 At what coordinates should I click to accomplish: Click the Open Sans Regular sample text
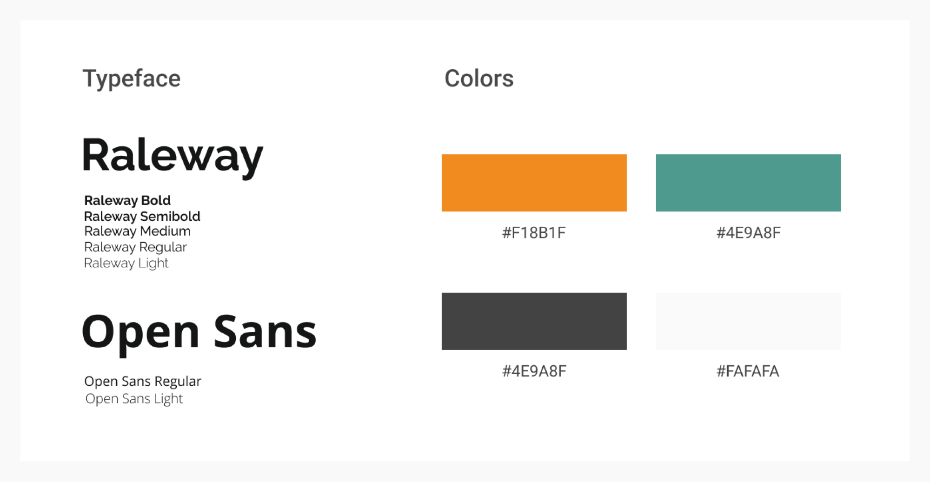point(142,382)
